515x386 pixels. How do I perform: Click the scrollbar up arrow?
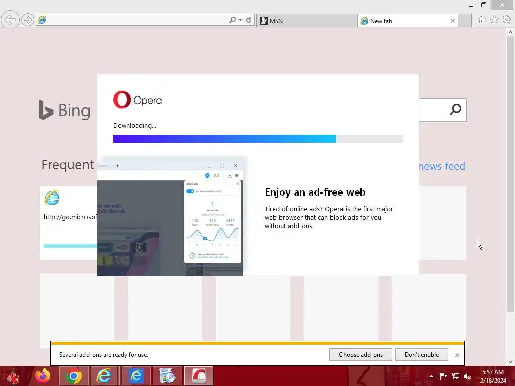[x=510, y=32]
